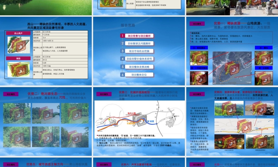Image resolution: width=278 pixels, height=167 pixels.
Task: Click agenda item 项目整体发展战略
Action: (x=139, y=67)
